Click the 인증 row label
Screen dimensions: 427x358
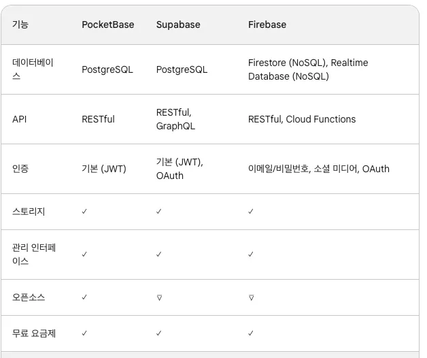pos(20,169)
